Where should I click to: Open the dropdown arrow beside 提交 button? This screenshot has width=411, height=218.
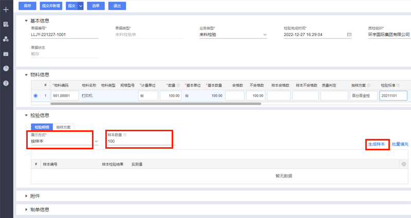pos(81,6)
